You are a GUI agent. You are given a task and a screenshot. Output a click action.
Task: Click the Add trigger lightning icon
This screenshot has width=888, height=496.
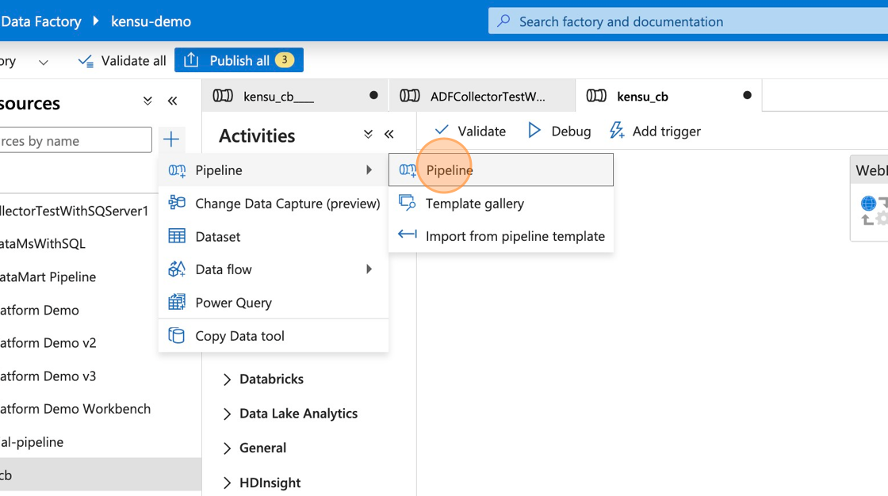[x=617, y=131]
